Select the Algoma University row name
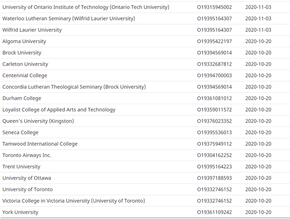The height and width of the screenshot is (219, 290). [x=24, y=41]
